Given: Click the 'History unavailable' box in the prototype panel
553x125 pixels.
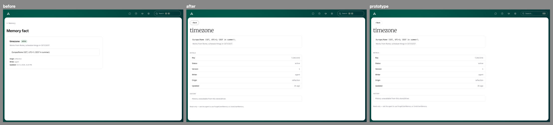Looking at the screenshot, I should pyautogui.click(x=429, y=98).
